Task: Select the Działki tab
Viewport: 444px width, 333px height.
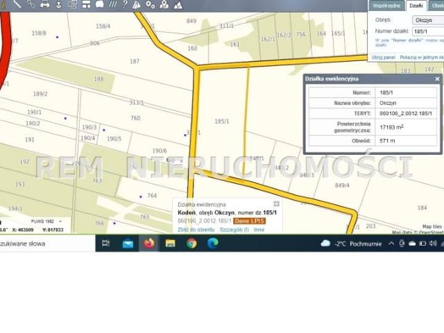Action: point(416,5)
